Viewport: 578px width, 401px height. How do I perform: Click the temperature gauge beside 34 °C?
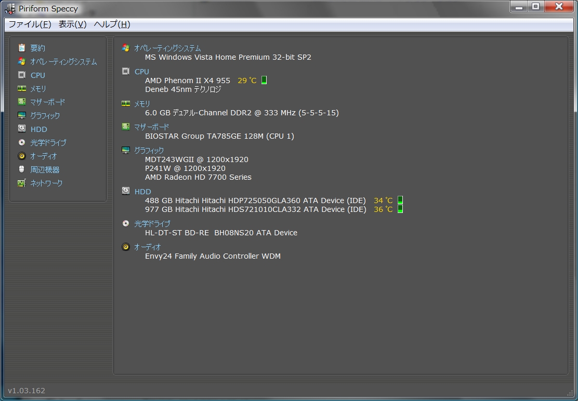[x=400, y=200]
